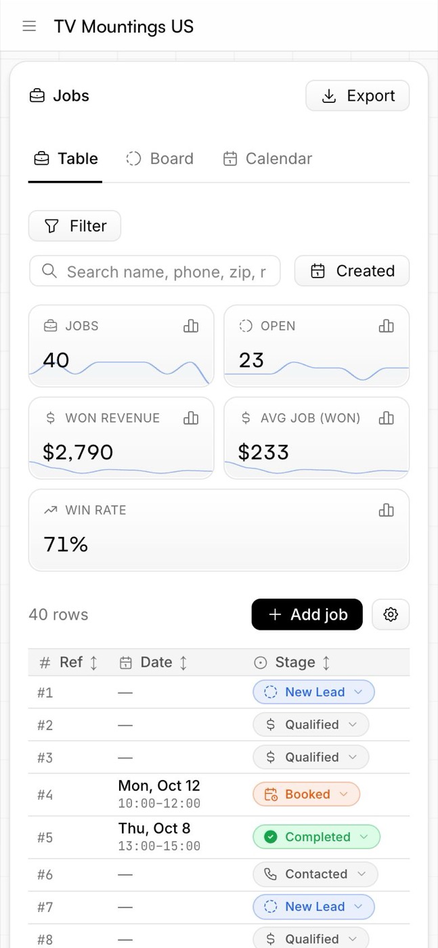The width and height of the screenshot is (438, 948).
Task: Open stage dropdown for job #3 Qualified
Action: (x=311, y=757)
